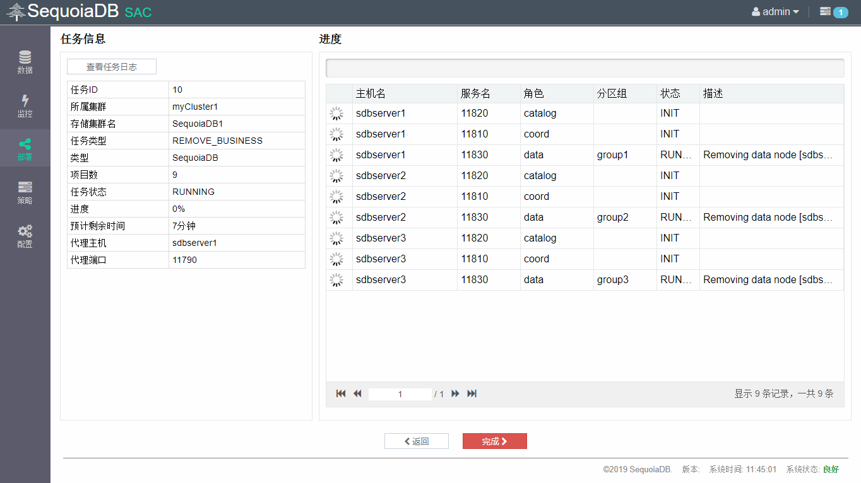Screen dimensions: 861x483
Task: Click 查看任务日志 to view task log
Action: coord(112,67)
